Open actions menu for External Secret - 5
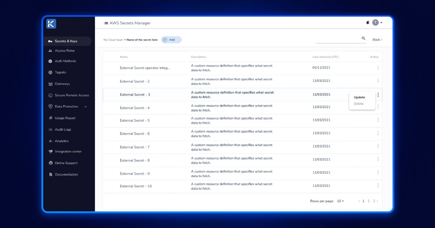 pyautogui.click(x=378, y=120)
